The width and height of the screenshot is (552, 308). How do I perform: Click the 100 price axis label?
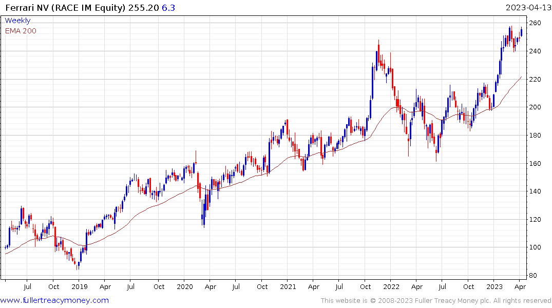point(535,247)
